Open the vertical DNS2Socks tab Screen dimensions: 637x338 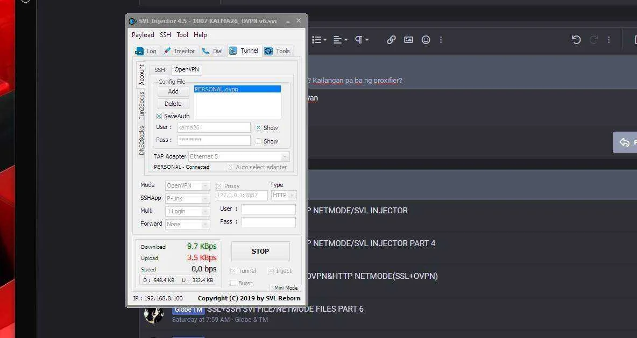(x=141, y=140)
